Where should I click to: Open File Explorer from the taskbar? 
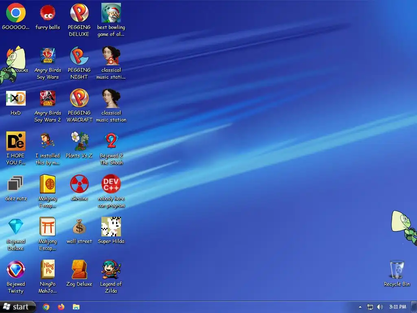pyautogui.click(x=76, y=307)
